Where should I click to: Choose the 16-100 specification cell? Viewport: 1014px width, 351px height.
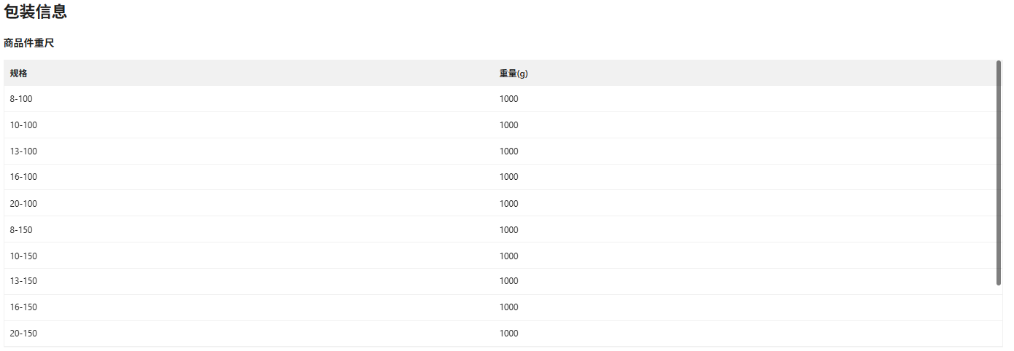coord(23,177)
